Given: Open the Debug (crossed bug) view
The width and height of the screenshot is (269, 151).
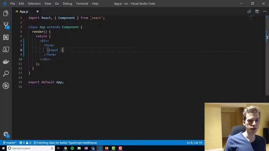Looking at the screenshot, I should point(6,86).
